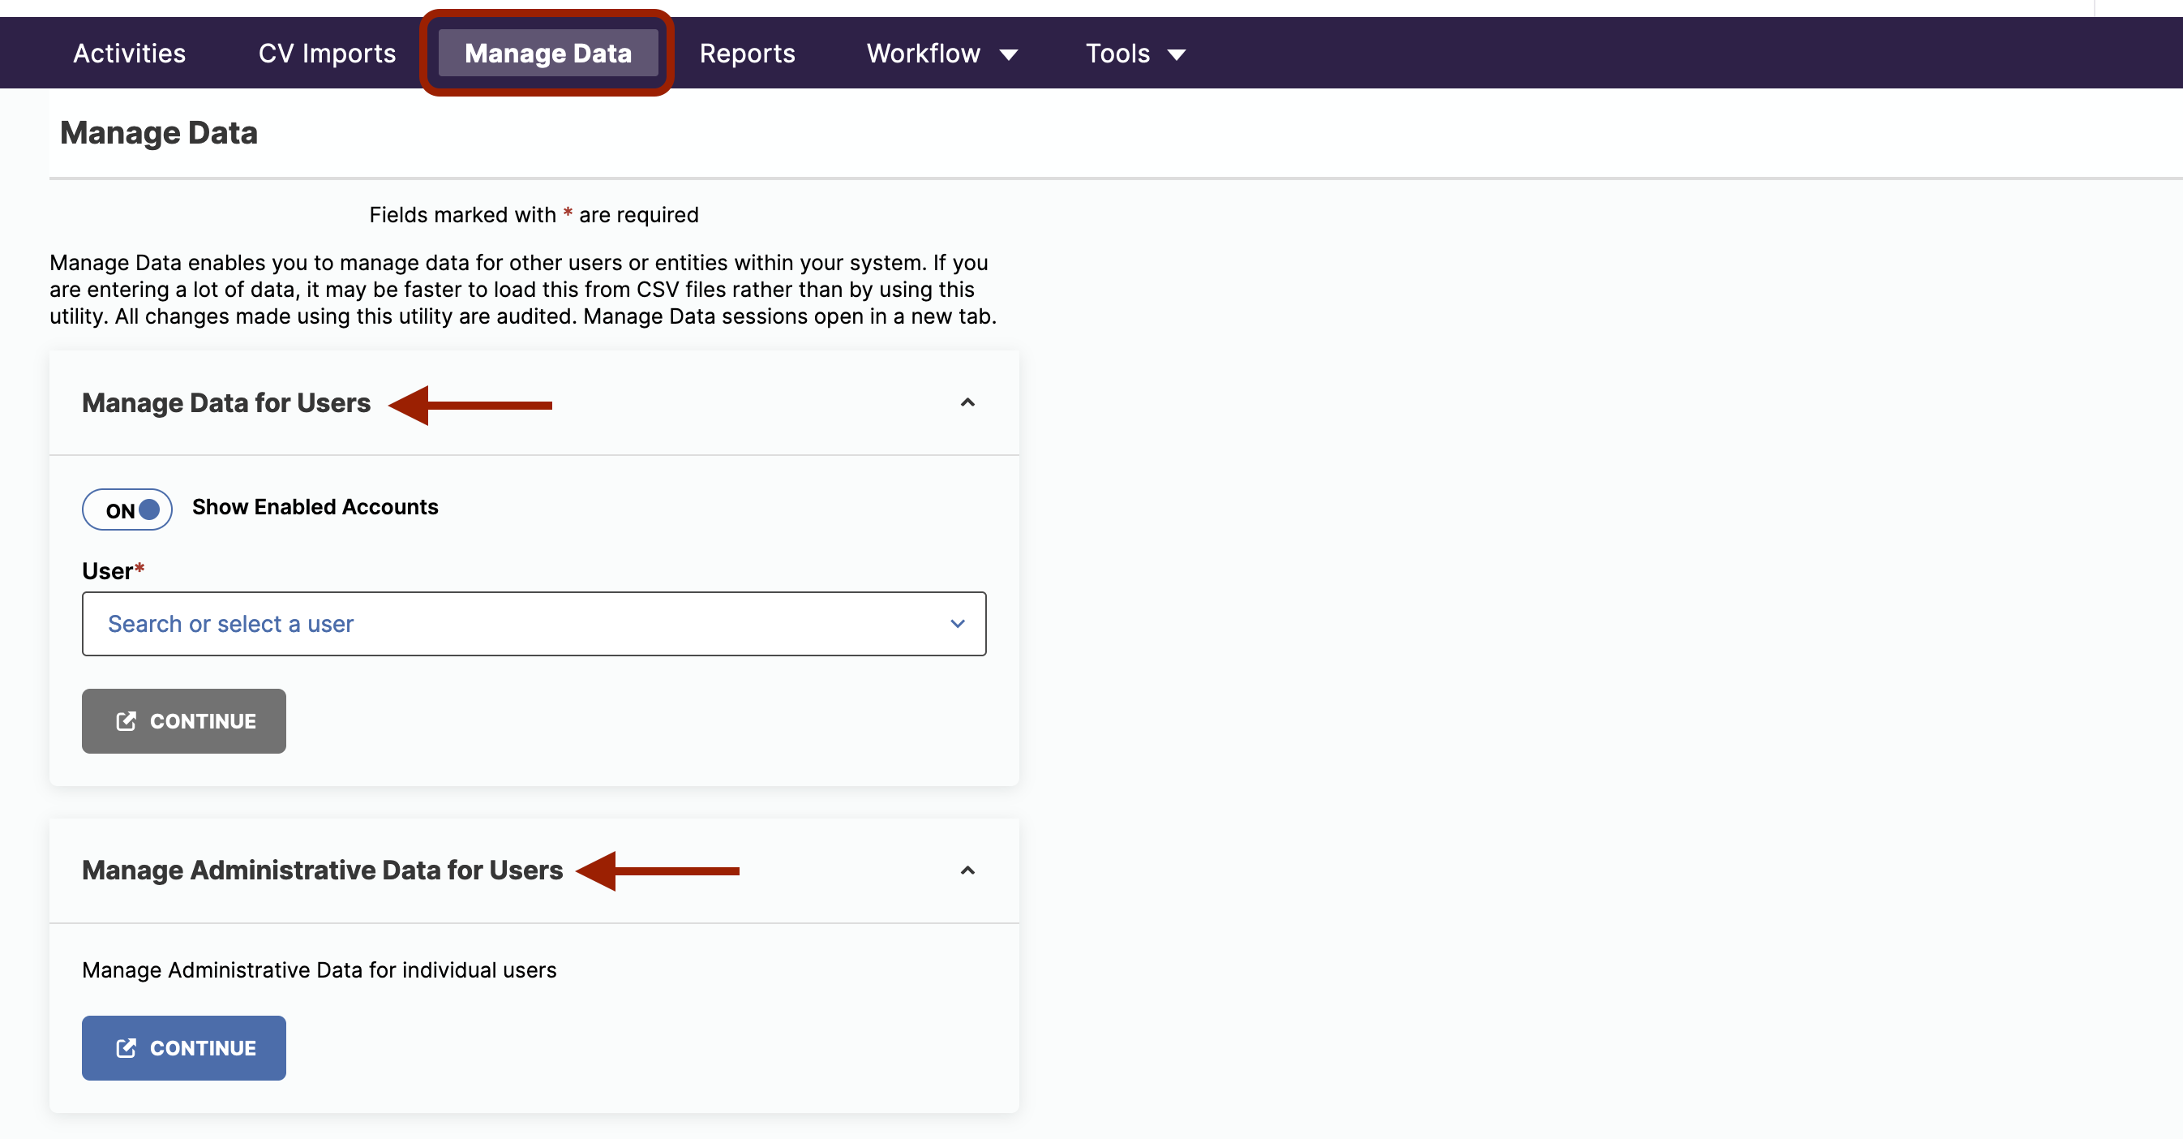Screen dimensions: 2183x1139
Task: Click Continue under Manage Administrative Data for Users
Action: point(183,1047)
